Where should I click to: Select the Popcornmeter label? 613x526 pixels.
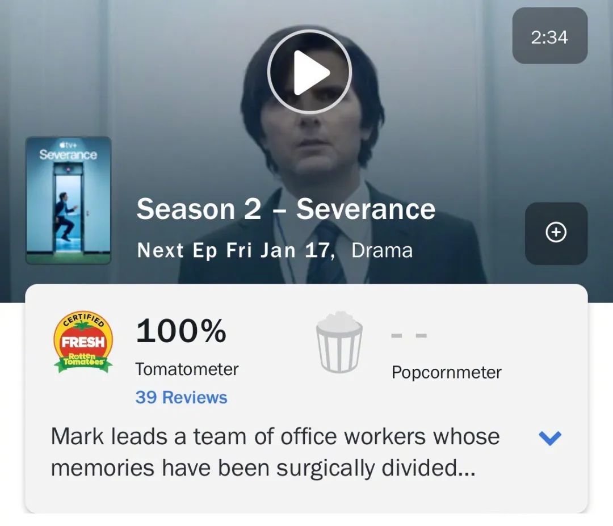pos(447,372)
